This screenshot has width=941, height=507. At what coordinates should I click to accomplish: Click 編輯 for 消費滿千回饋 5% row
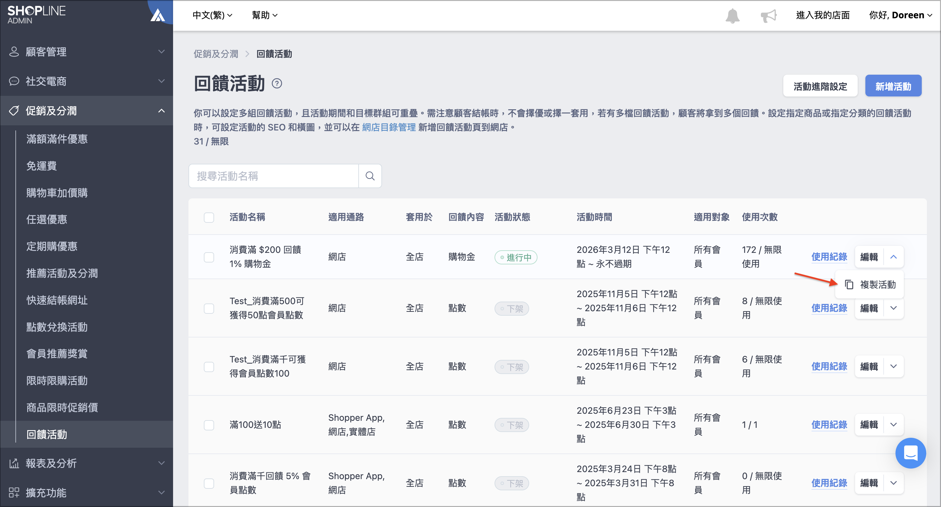click(869, 483)
